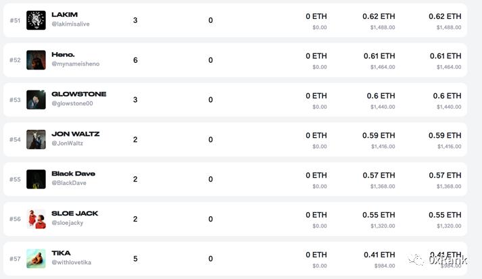Open JON WALTZ avatar picture
Image resolution: width=482 pixels, height=279 pixels.
coord(36,139)
